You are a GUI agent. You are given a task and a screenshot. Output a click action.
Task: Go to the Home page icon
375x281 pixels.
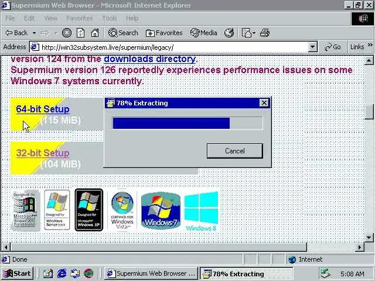(95, 33)
